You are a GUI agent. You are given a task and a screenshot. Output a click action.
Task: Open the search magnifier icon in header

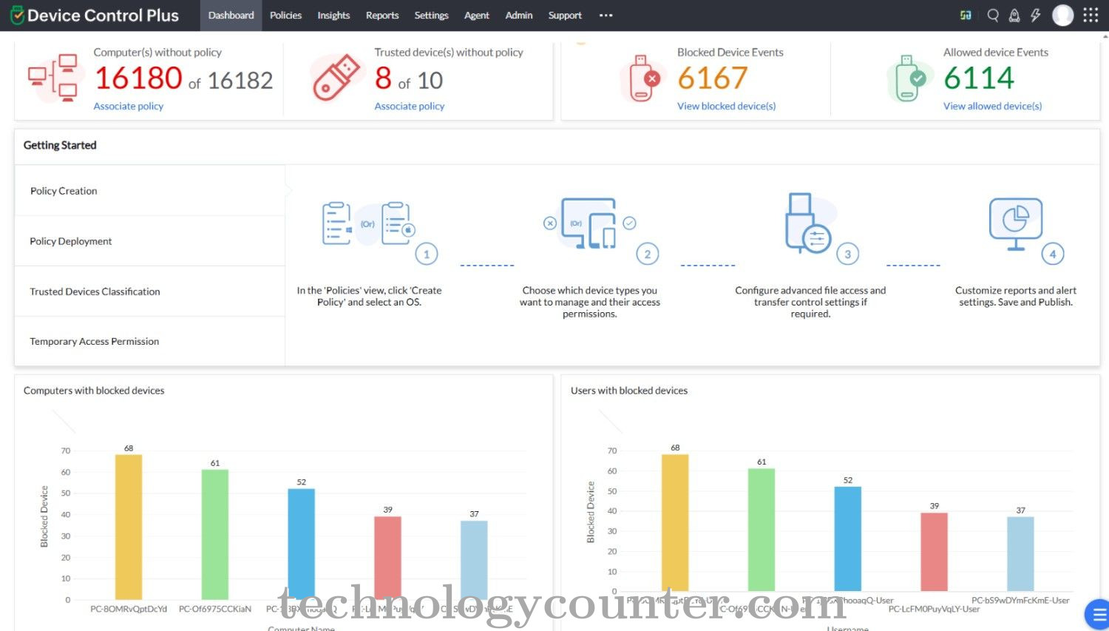(993, 15)
